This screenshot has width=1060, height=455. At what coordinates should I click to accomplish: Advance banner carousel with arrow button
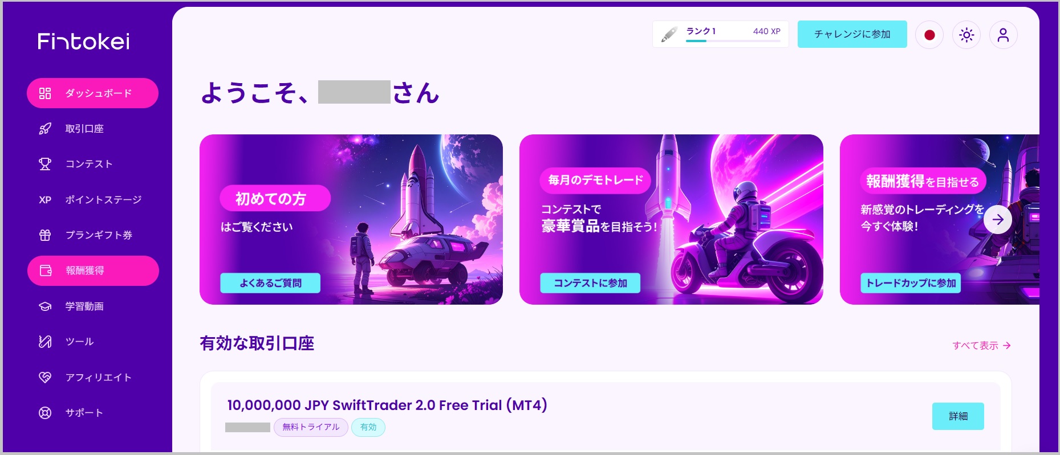(x=998, y=220)
